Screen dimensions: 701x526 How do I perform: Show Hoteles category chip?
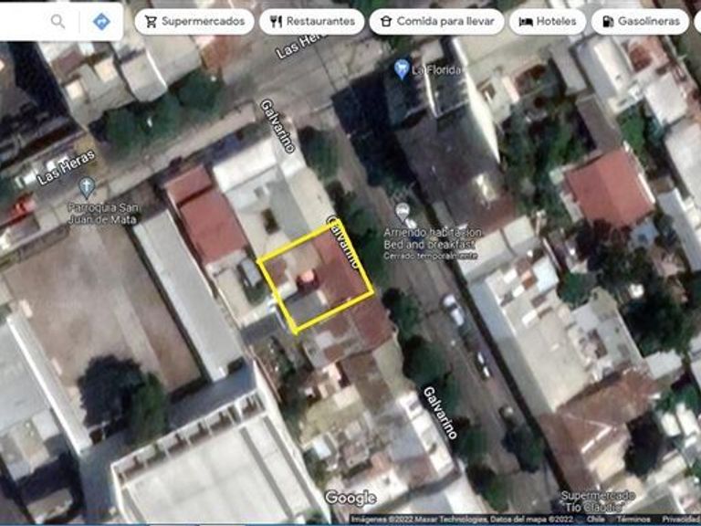coord(548,22)
